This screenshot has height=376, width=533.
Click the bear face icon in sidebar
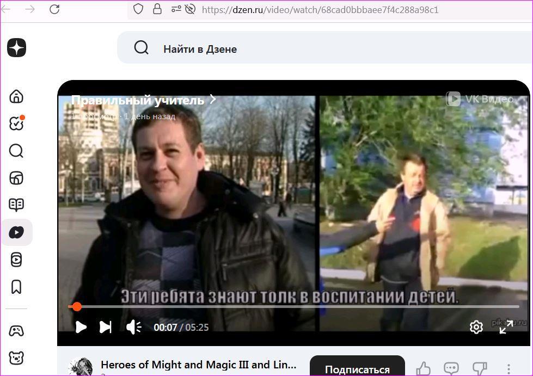[16, 358]
